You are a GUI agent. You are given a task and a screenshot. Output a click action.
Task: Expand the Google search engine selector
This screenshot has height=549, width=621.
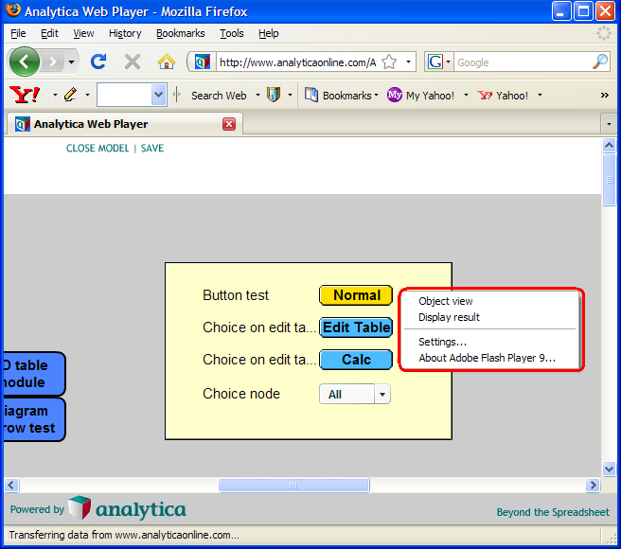439,62
